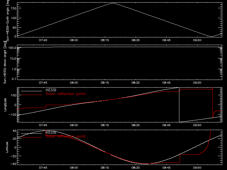Image resolution: width=227 pixels, height=170 pixels.
Task: Click the Sun-HESSI-Earth angle axis title
Action: coord(8,20)
